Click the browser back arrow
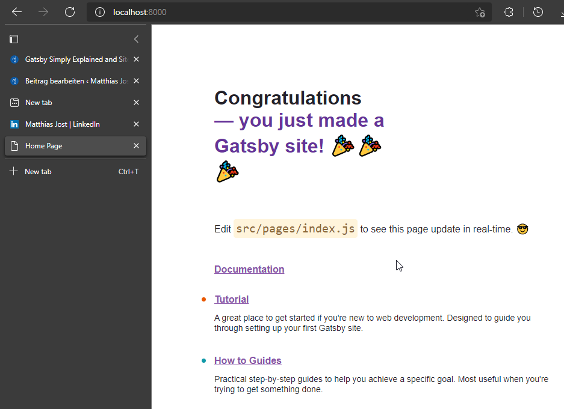 pos(17,12)
